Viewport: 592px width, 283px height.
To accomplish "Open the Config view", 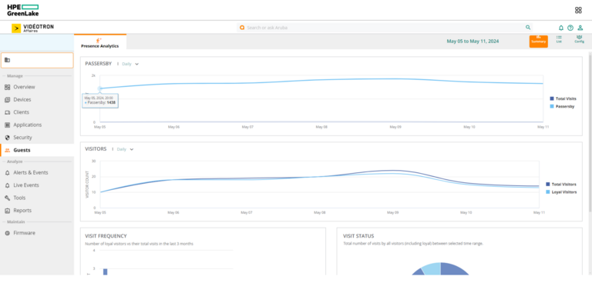I will 579,39.
